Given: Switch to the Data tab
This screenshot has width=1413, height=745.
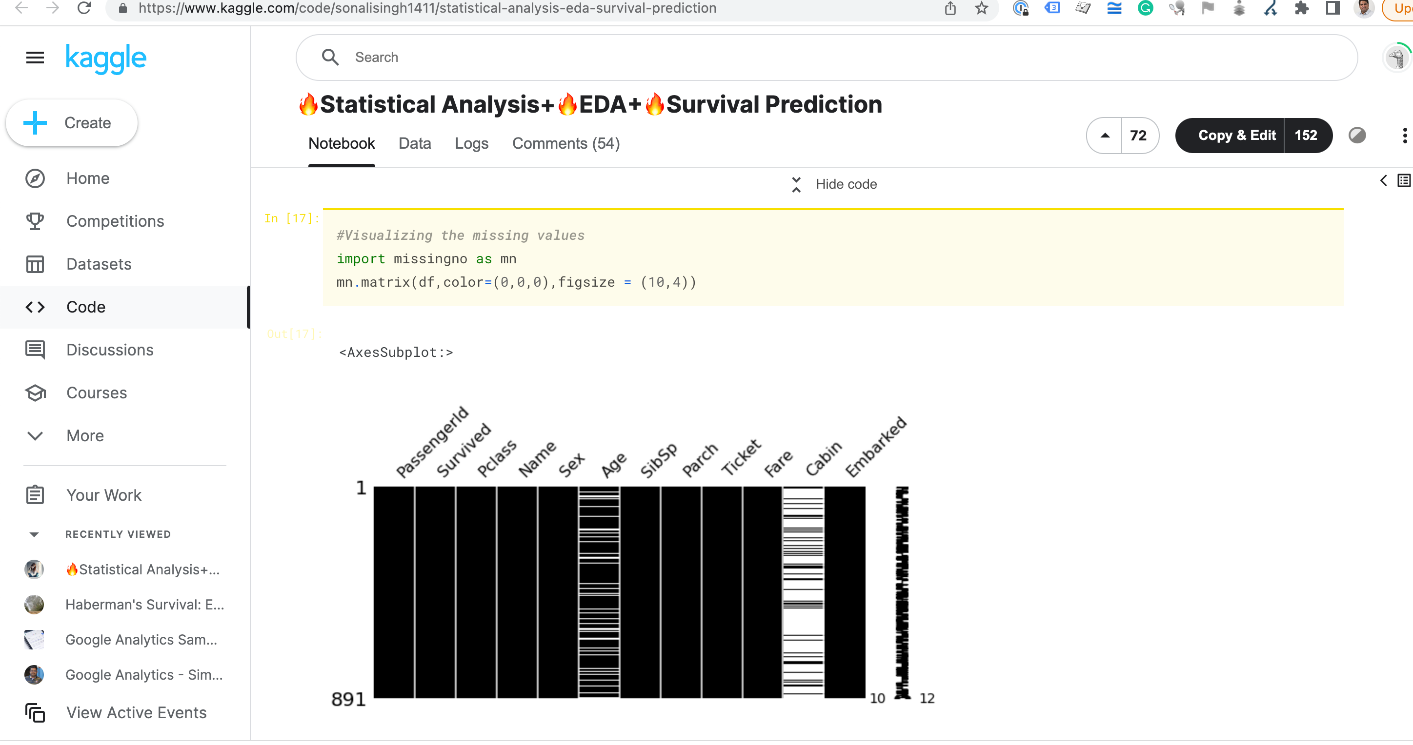Looking at the screenshot, I should click(415, 144).
